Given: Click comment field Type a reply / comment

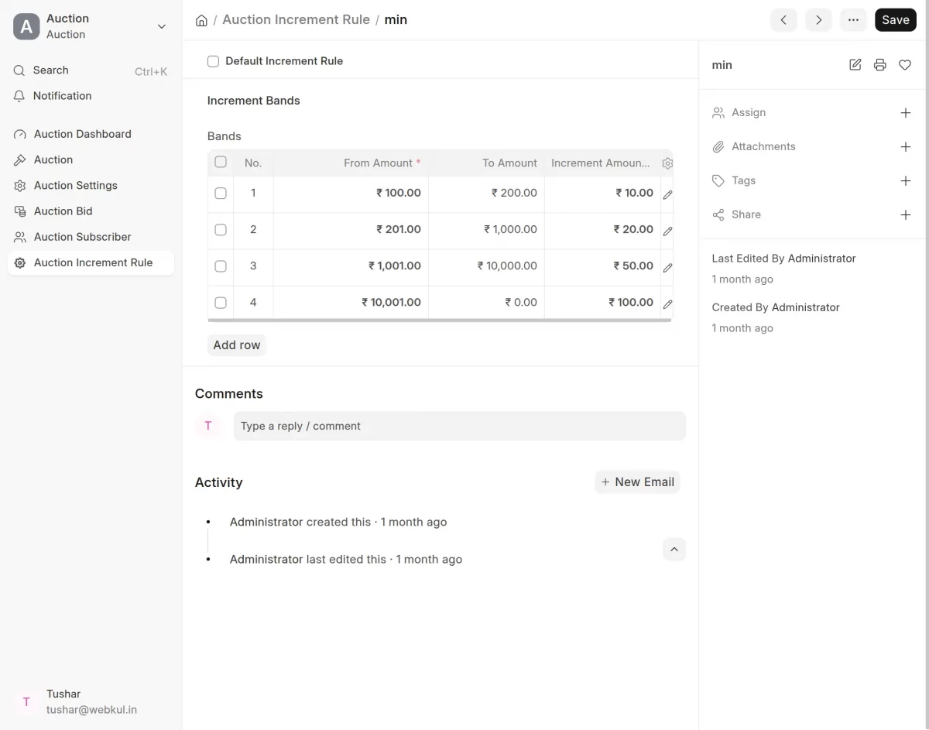Looking at the screenshot, I should (460, 426).
